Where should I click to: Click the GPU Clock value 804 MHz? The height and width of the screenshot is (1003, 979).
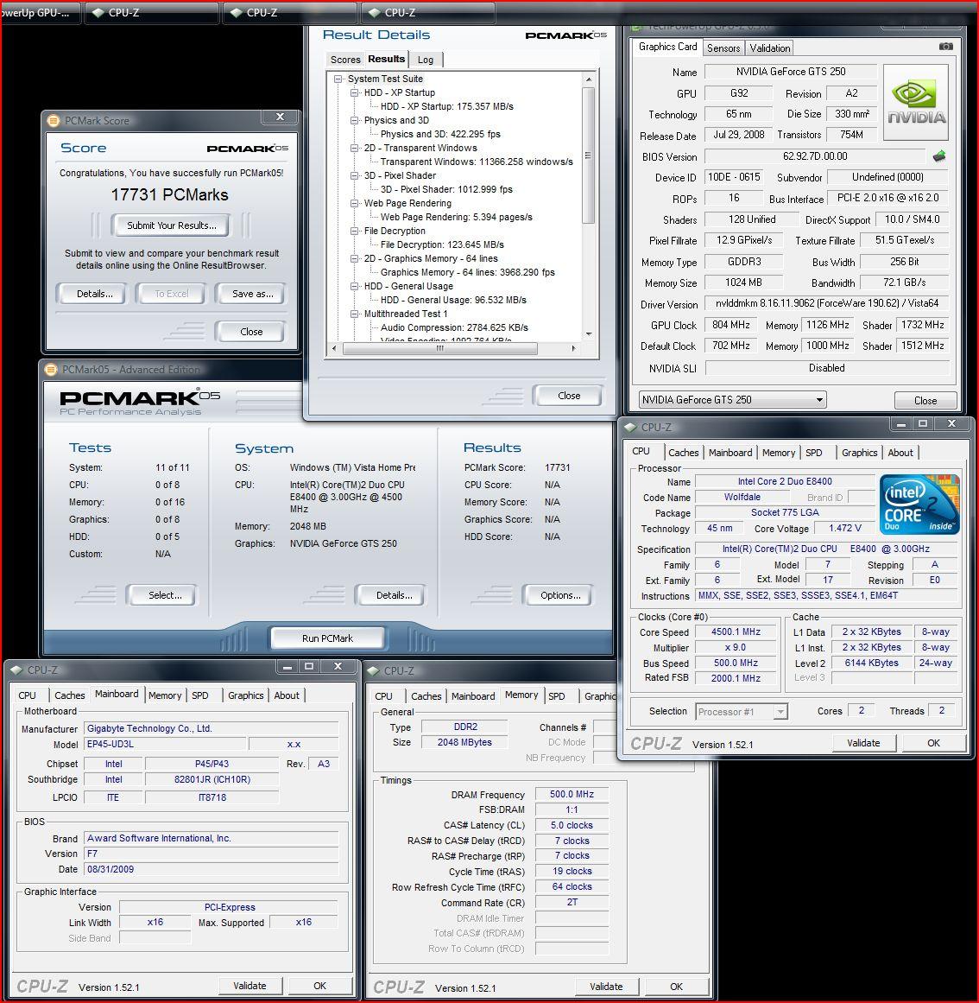[730, 325]
